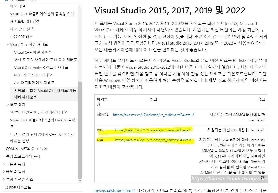This screenshot has width=278, height=193.
Task: Collapse the Visual C++ 파일 재배포 section
Action: point(8,45)
